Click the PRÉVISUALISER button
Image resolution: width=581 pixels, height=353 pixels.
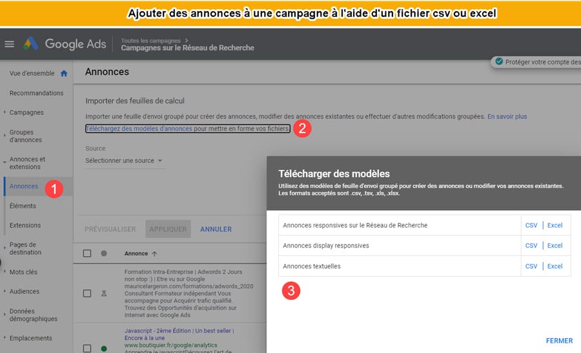click(110, 230)
